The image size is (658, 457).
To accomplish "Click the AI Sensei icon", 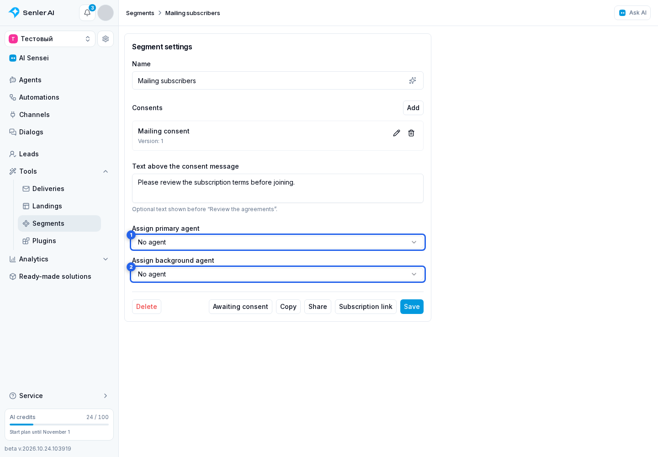I will (13, 58).
